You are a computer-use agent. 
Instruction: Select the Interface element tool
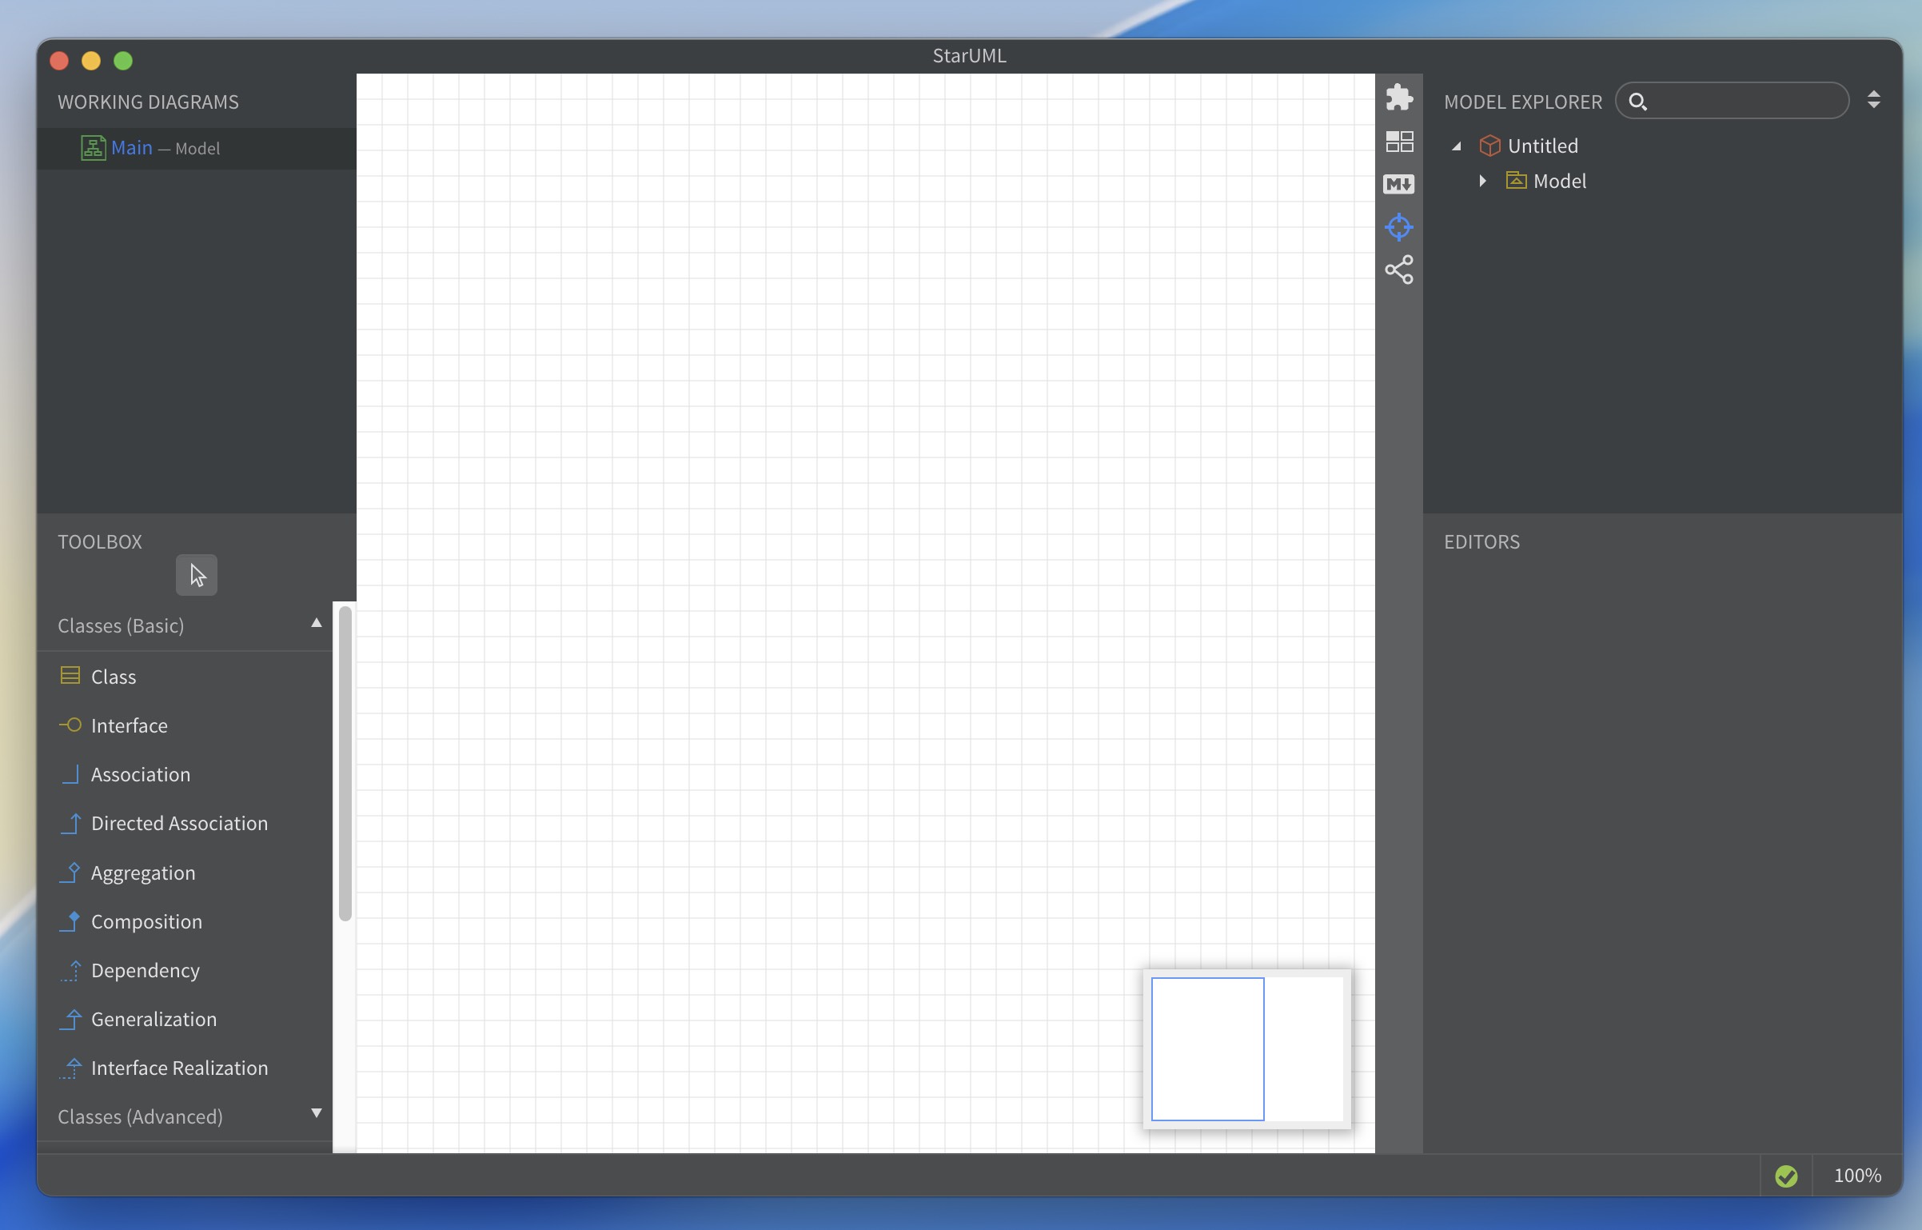point(129,725)
